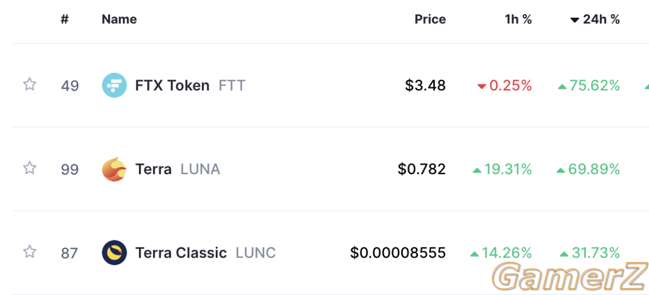Click the FTX Token coin logo
The width and height of the screenshot is (649, 295).
coord(114,86)
